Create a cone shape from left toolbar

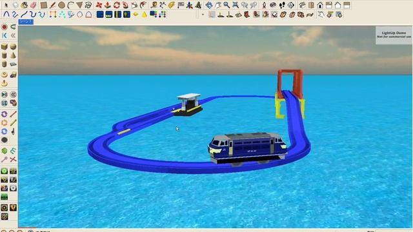click(x=13, y=55)
